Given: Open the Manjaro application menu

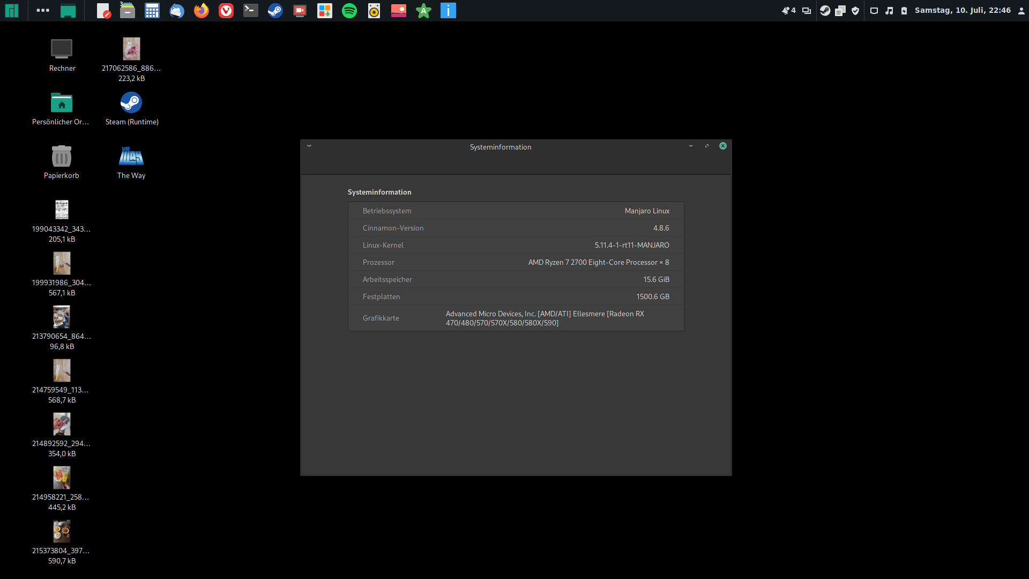Looking at the screenshot, I should coord(11,11).
